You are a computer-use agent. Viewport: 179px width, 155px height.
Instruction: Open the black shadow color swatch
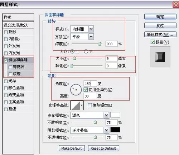coord(115,130)
